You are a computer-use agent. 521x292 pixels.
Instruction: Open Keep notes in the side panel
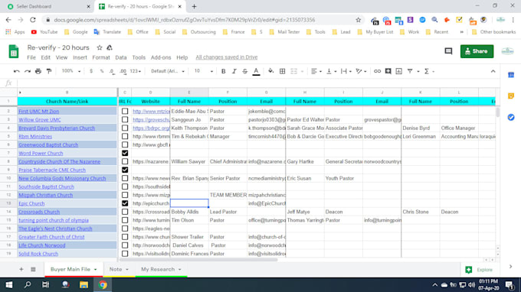511,96
